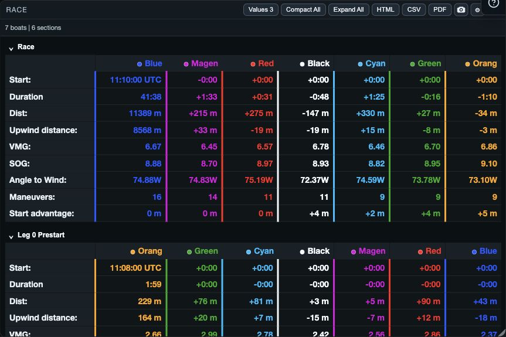Open the gear settings icon

tap(477, 10)
